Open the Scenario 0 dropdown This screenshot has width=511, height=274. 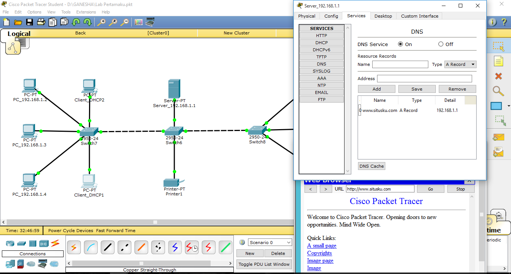[269, 242]
